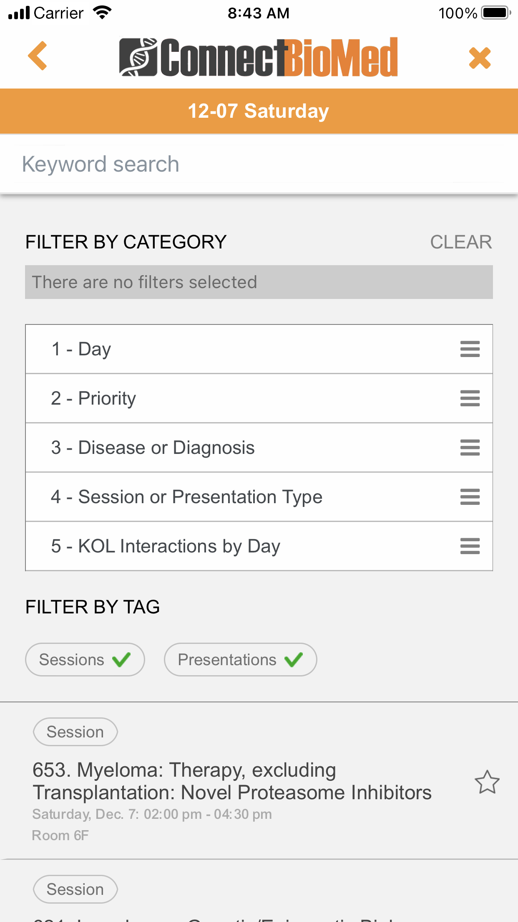Tap hamburger icon on Disease or Diagnosis row
The width and height of the screenshot is (518, 922).
pos(470,448)
